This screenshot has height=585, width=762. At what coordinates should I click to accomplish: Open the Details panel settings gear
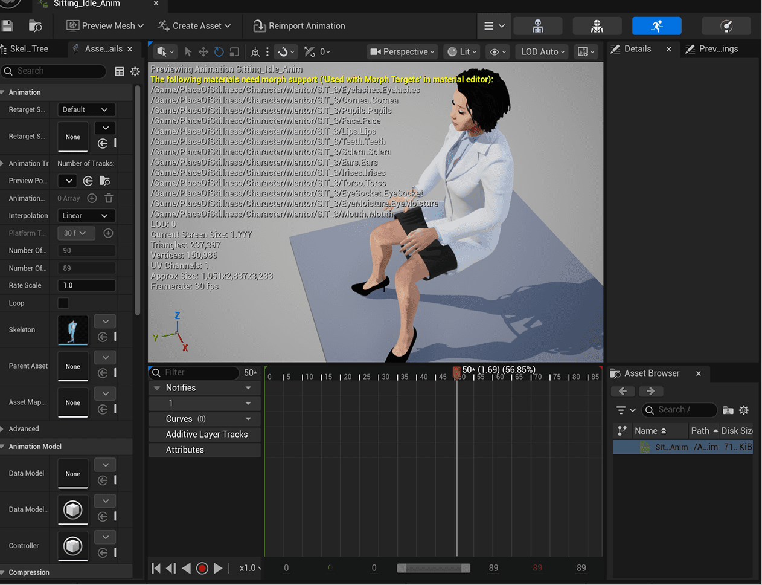click(x=135, y=71)
